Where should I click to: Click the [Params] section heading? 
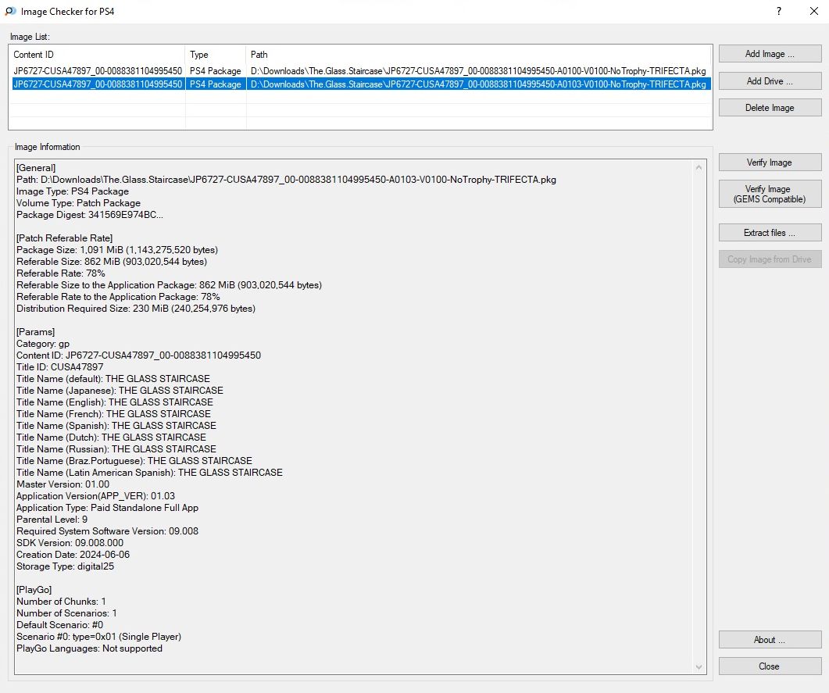tap(35, 332)
